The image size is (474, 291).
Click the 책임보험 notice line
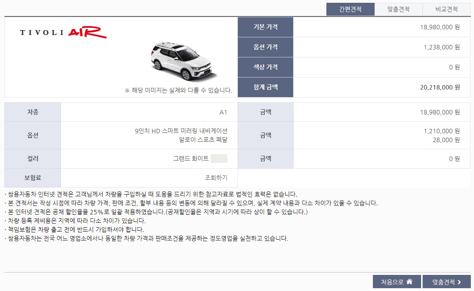coord(74,230)
